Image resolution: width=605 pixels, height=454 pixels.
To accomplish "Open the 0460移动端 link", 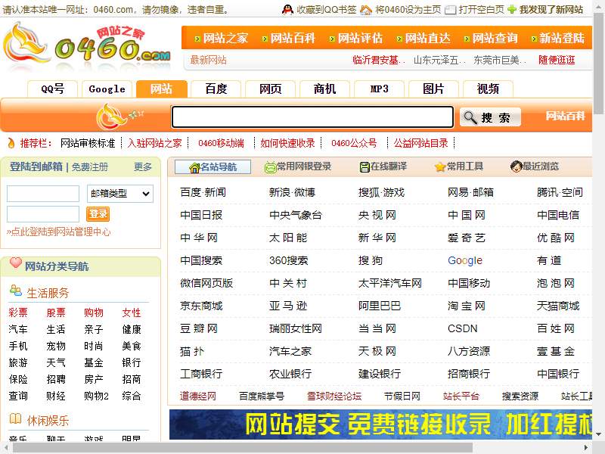I will click(221, 143).
